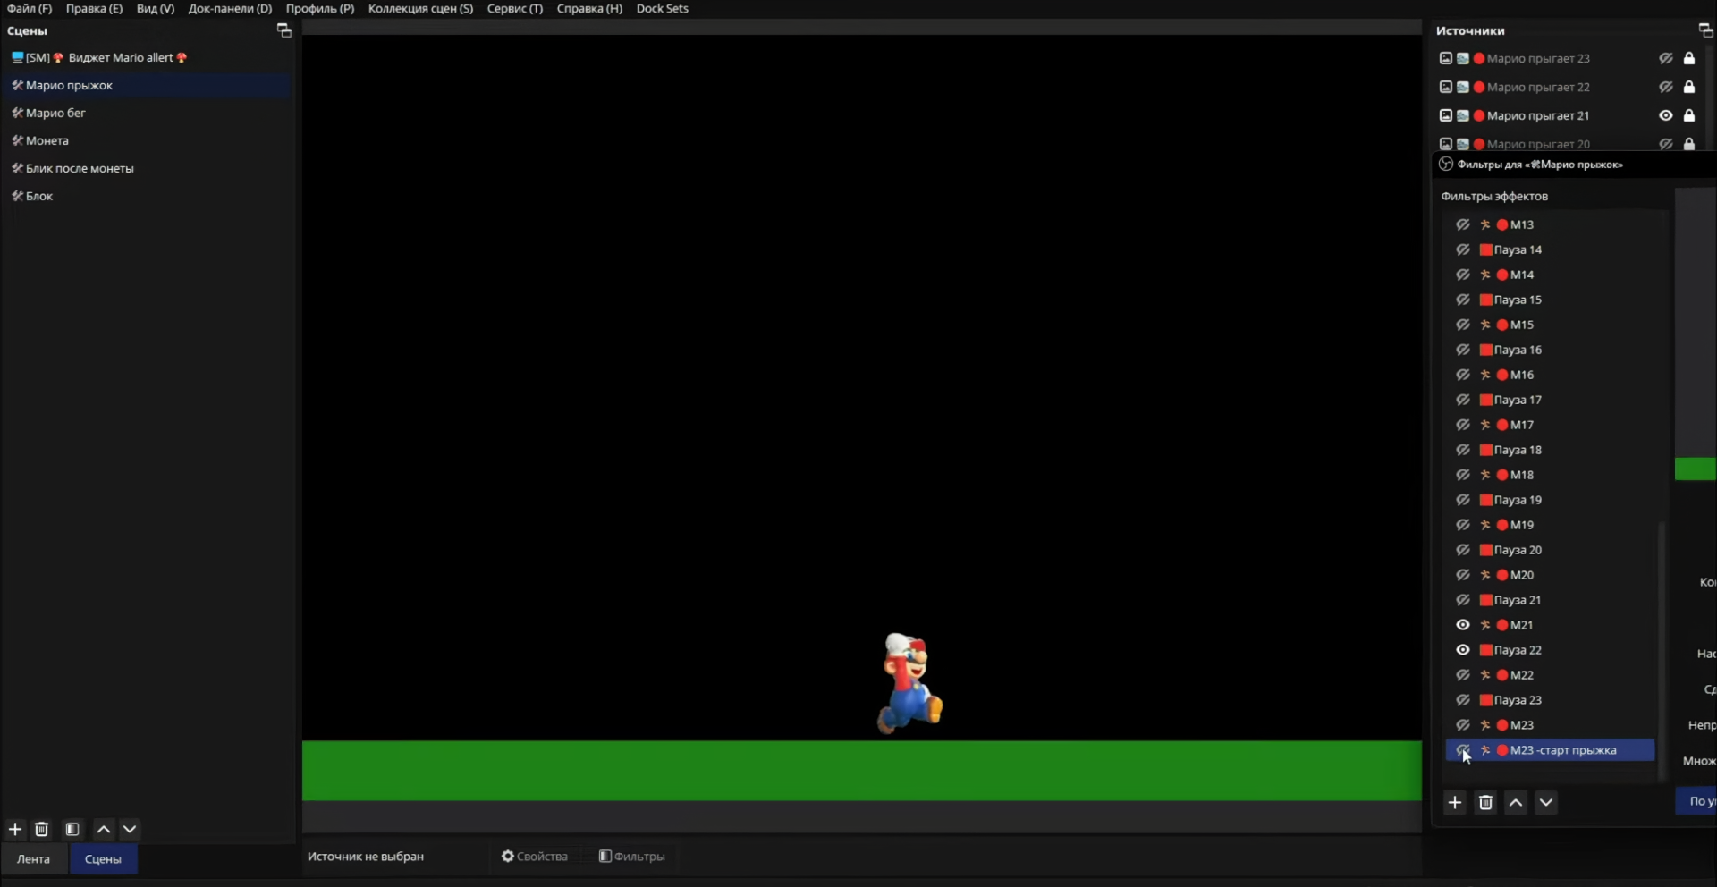Enable the Пауза 23 filter
Viewport: 1717px width, 887px height.
pyautogui.click(x=1463, y=700)
